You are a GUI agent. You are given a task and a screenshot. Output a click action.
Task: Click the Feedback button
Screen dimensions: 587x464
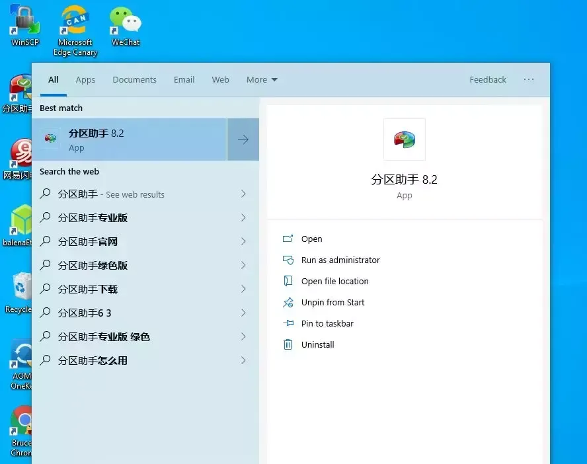coord(488,80)
